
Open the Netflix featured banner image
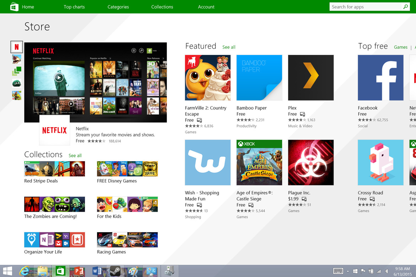(x=96, y=82)
